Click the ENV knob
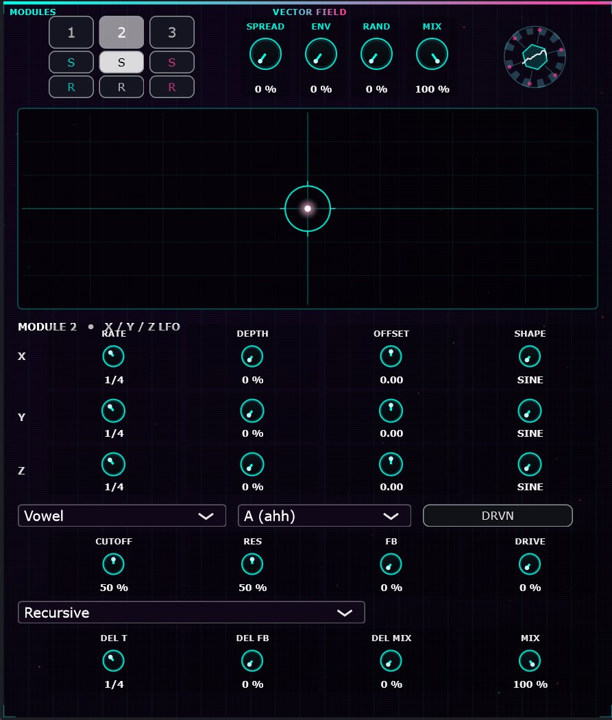Viewport: 612px width, 720px height. [x=321, y=54]
